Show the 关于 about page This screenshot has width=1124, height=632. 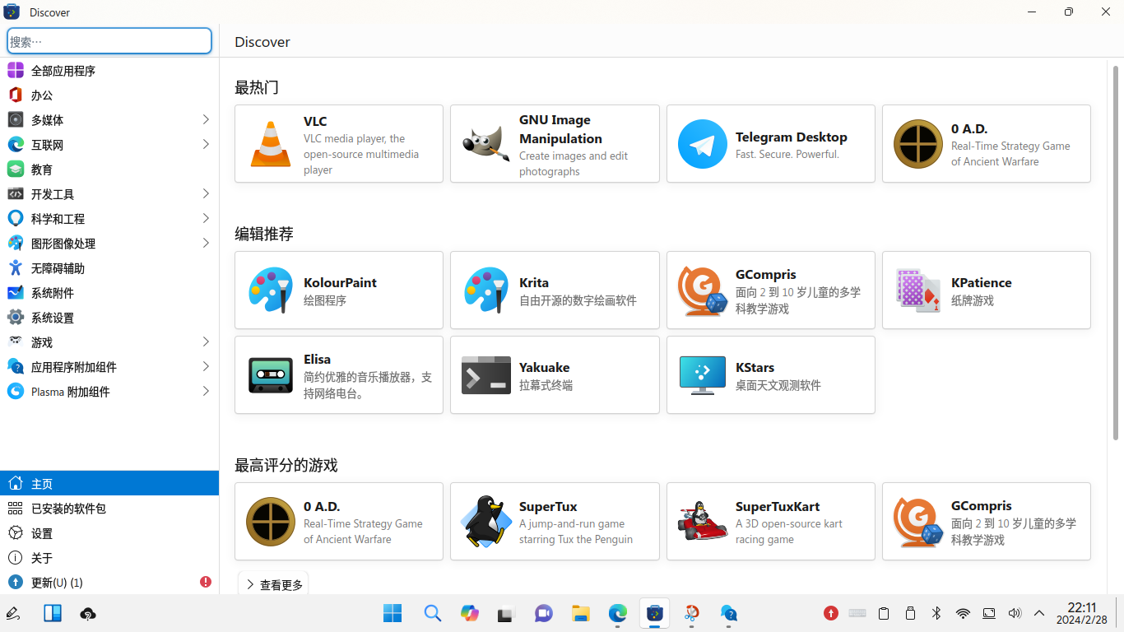click(109, 558)
